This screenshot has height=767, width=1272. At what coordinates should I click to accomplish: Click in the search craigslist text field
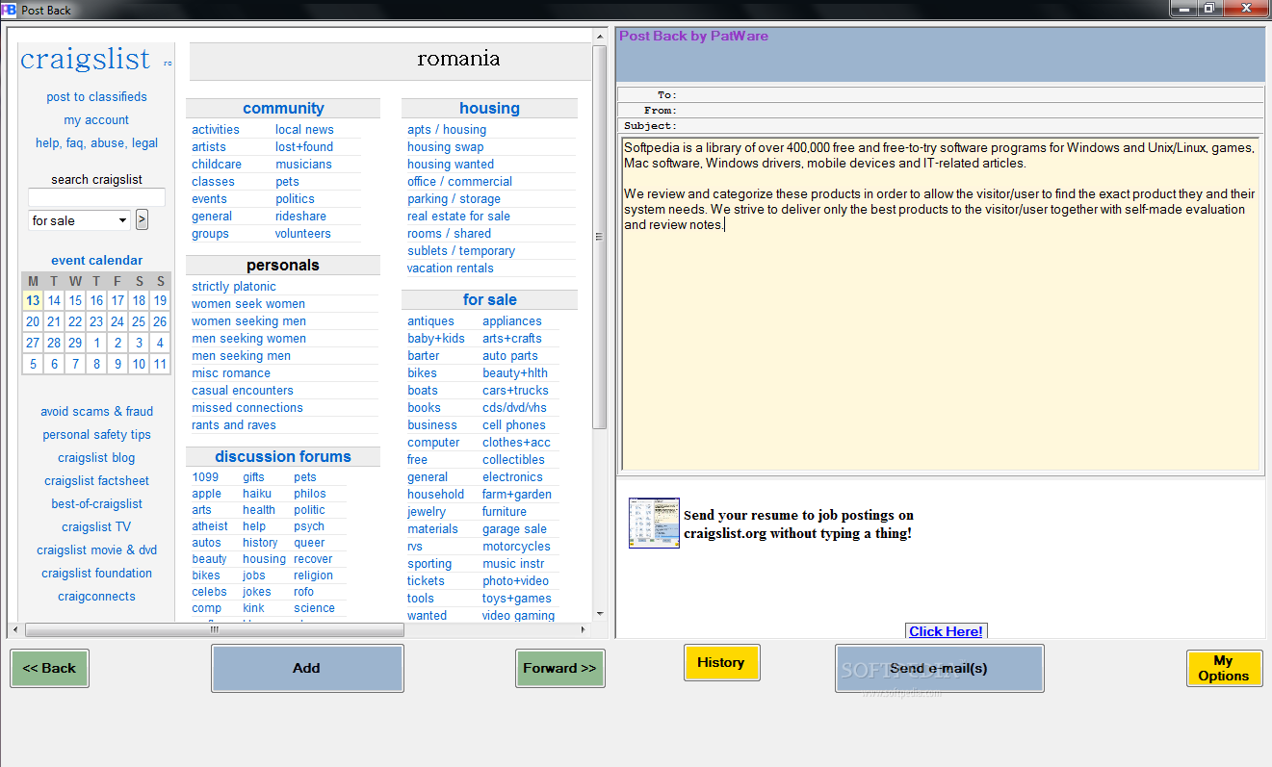pyautogui.click(x=96, y=197)
